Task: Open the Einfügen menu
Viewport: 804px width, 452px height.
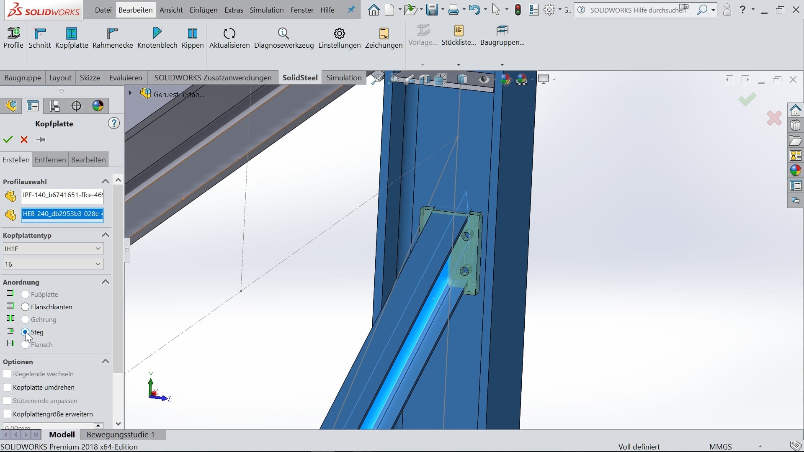Action: [204, 10]
